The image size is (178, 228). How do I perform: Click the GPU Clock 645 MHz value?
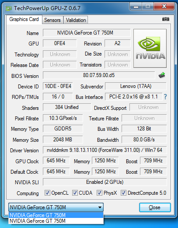click(x=56, y=161)
